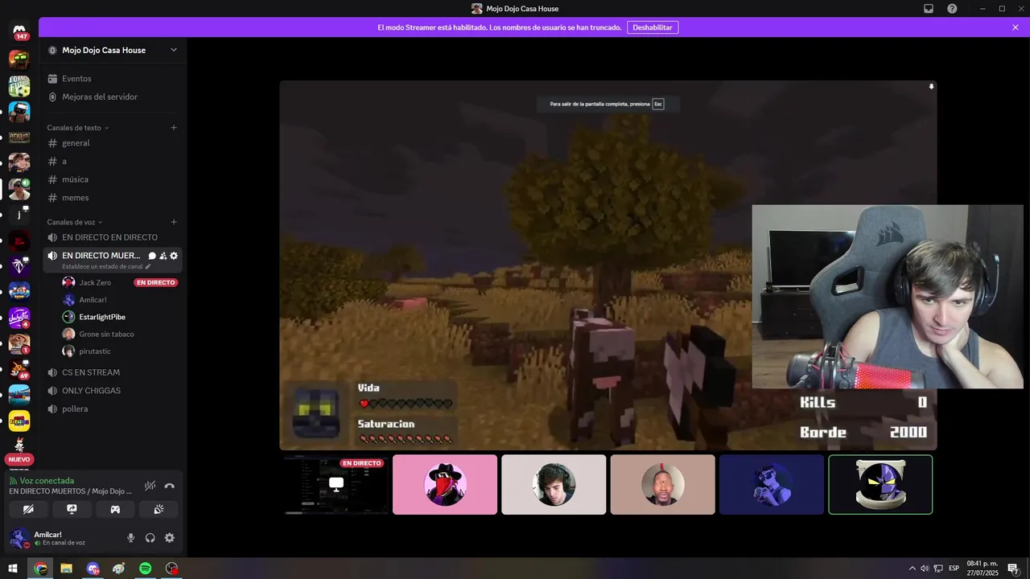Select the green-outlined speaking participant tile
Screen dimensions: 1030x579
pos(880,484)
